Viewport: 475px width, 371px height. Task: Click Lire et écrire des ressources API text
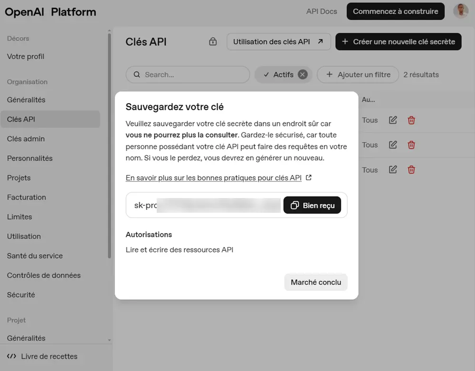point(180,249)
